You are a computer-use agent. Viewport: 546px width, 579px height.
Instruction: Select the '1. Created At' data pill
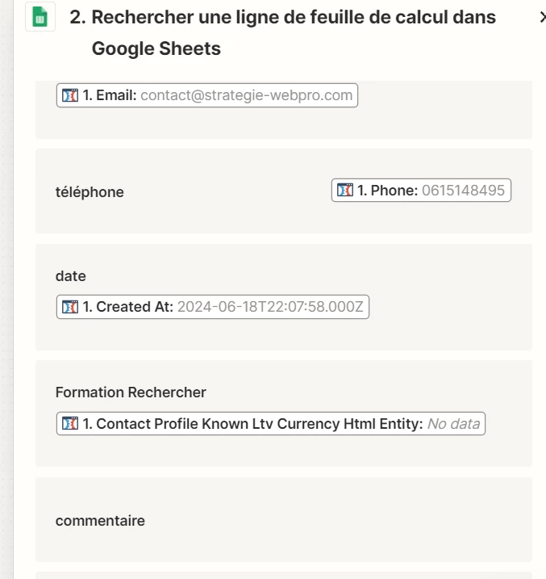[x=213, y=307]
